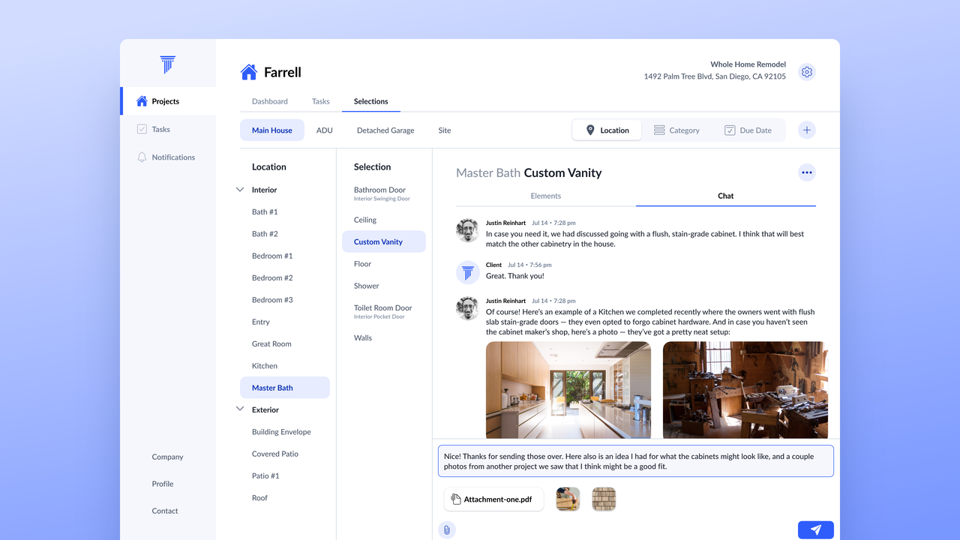This screenshot has height=540, width=960.
Task: Collapse the Interior location group
Action: point(240,190)
